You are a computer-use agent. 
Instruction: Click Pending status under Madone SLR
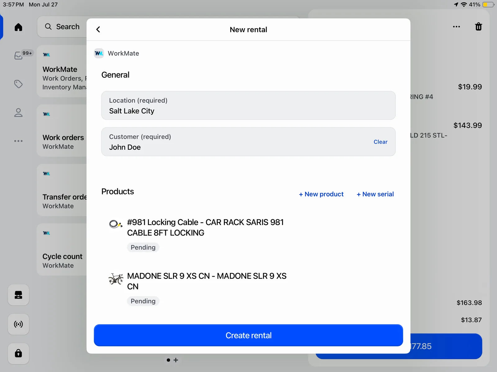(143, 301)
